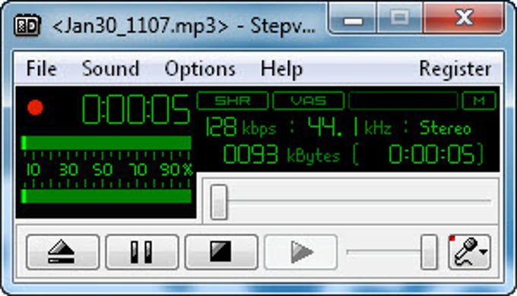The image size is (517, 296).
Task: Open the Options menu
Action: point(200,68)
